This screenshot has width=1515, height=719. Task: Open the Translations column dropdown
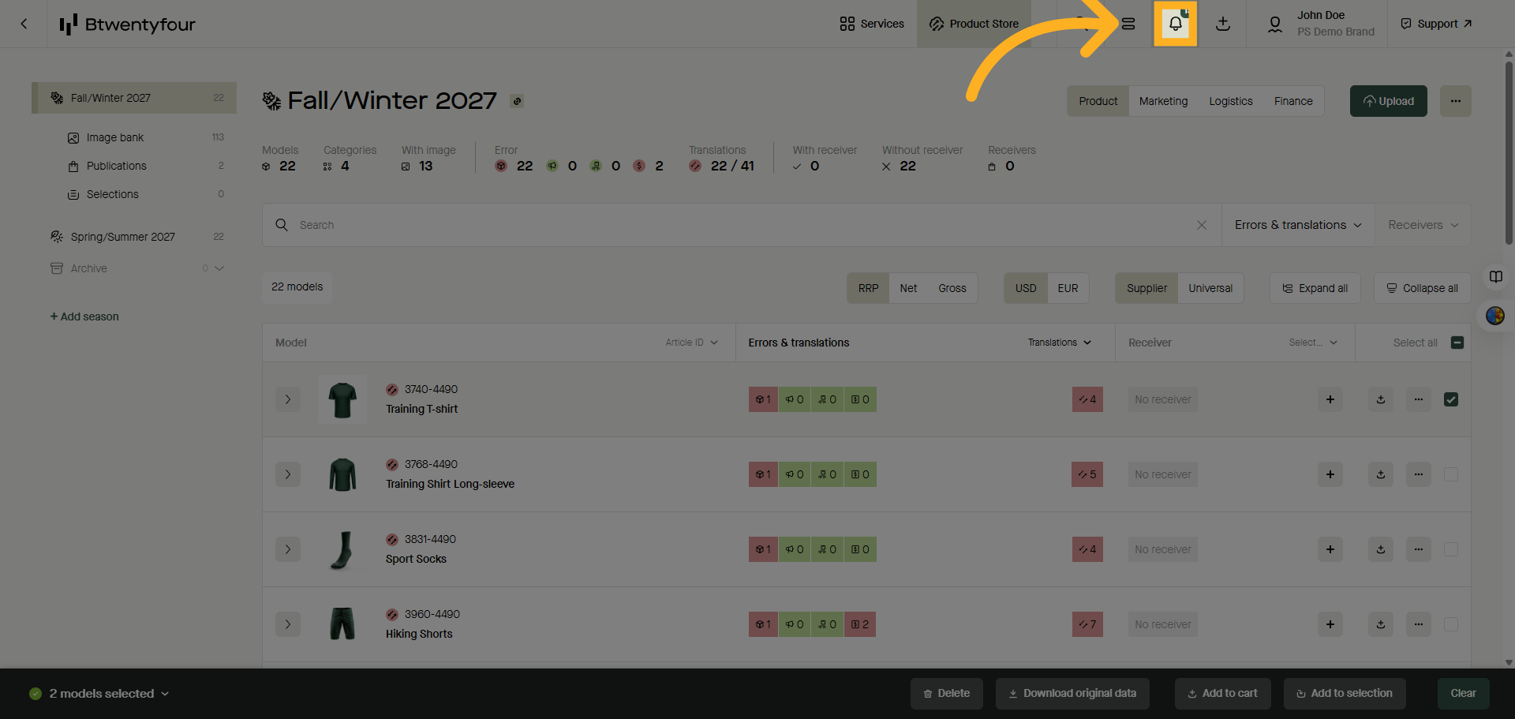click(x=1059, y=343)
